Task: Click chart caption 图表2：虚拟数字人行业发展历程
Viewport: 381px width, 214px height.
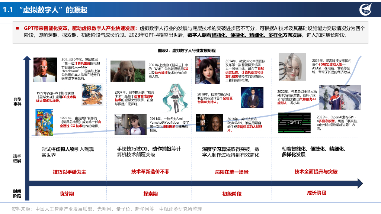Action: (187, 51)
